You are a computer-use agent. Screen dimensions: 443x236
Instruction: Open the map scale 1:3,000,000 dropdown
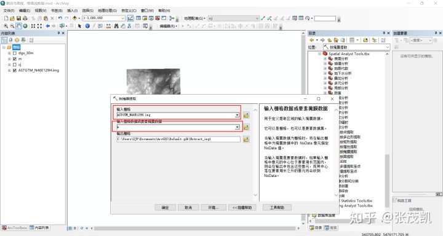(x=123, y=18)
